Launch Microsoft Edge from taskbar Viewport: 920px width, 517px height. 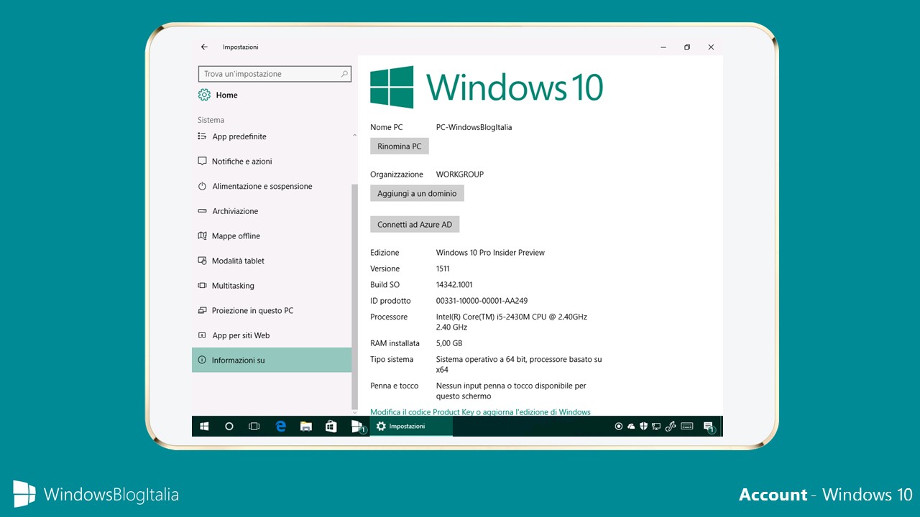281,427
